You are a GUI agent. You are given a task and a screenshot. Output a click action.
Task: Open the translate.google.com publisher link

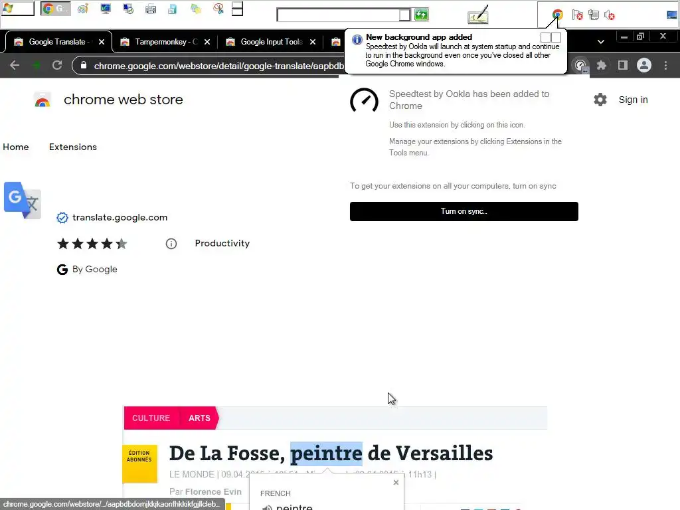point(120,217)
